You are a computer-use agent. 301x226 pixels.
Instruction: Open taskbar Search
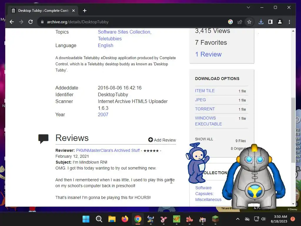pos(99,219)
